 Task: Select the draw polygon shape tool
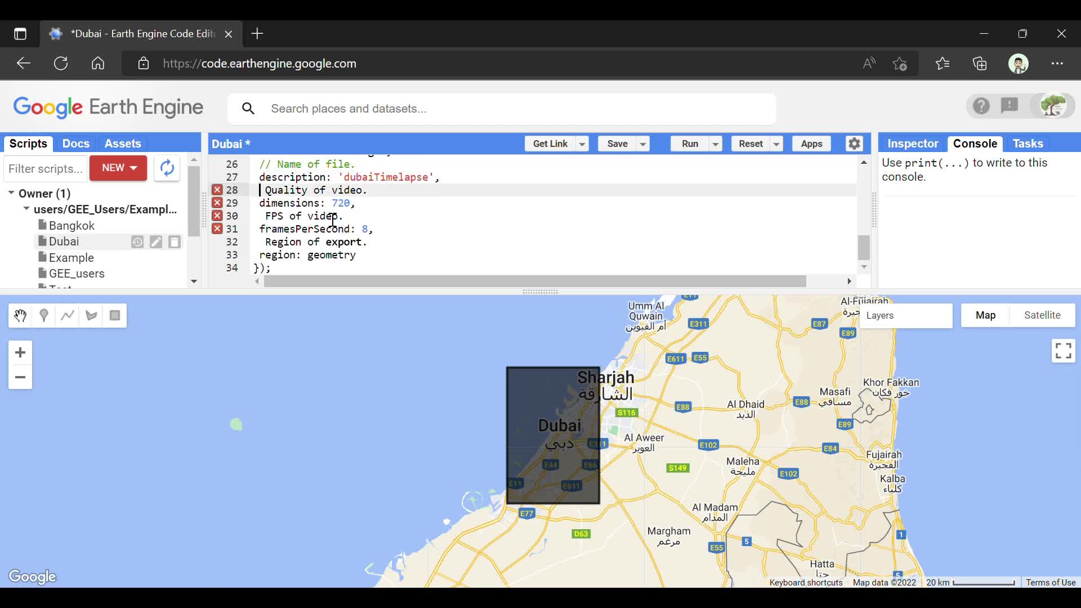click(x=91, y=316)
